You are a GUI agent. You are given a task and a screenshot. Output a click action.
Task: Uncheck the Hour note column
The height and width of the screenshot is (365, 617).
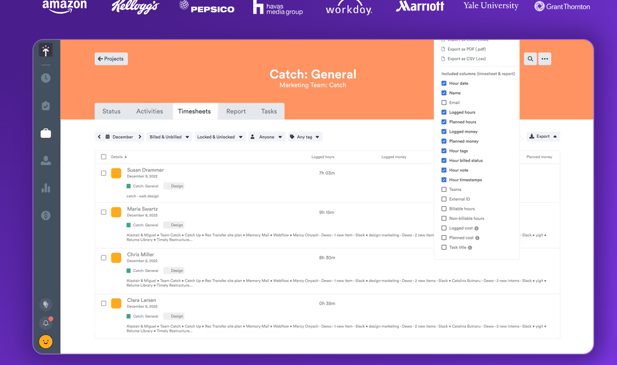(x=444, y=170)
